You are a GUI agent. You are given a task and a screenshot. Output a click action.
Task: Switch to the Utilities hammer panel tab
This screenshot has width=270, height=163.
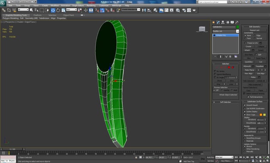pyautogui.click(x=237, y=22)
